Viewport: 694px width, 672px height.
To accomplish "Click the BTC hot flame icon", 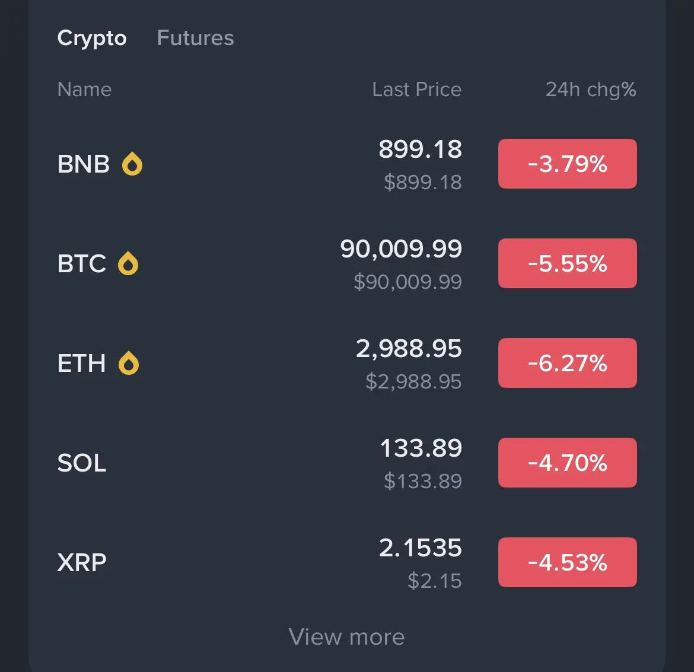I will pyautogui.click(x=128, y=263).
